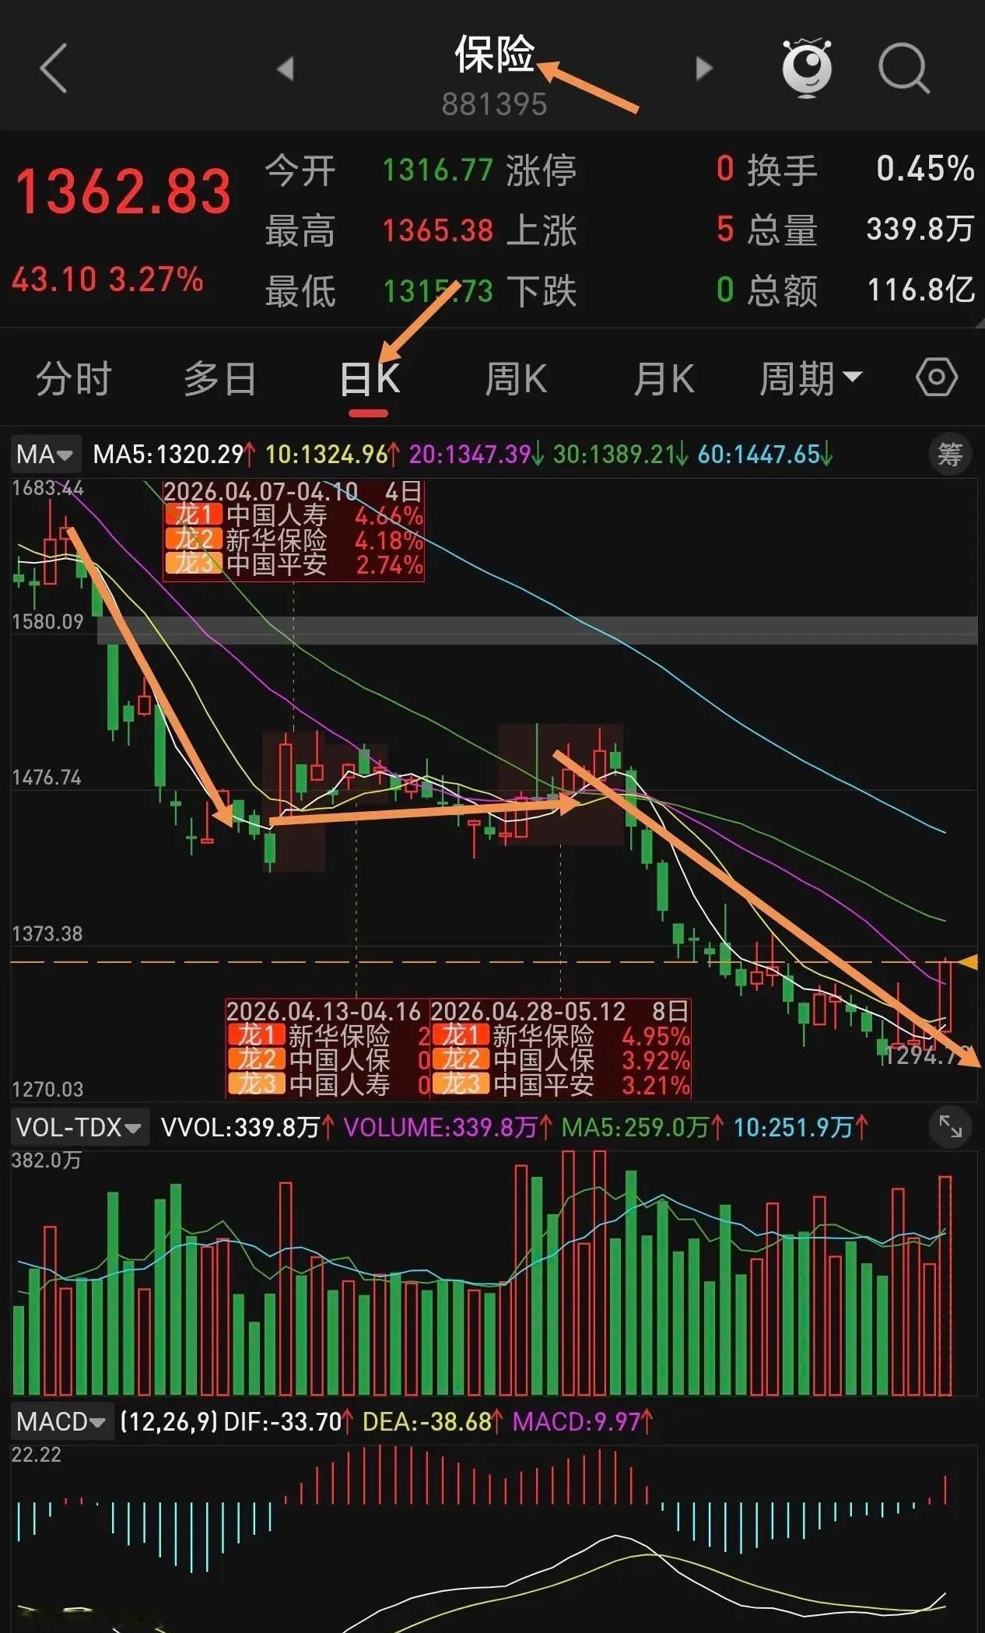Go to previous sector with left triangle
This screenshot has width=985, height=1633.
pos(285,68)
